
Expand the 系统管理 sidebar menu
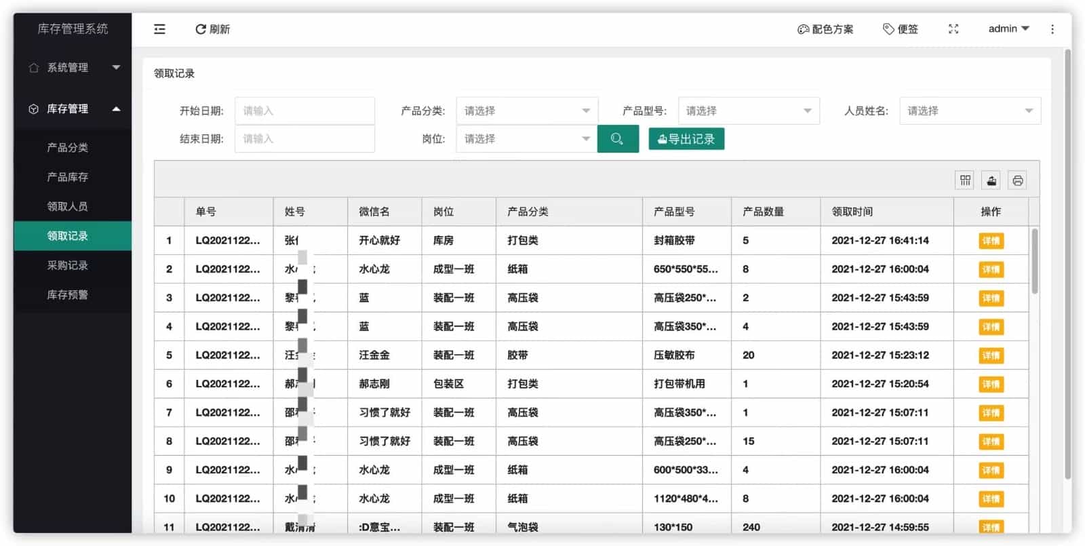[x=73, y=68]
